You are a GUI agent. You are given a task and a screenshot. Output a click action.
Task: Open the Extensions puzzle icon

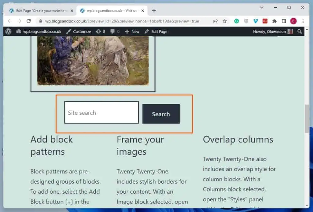(274, 21)
